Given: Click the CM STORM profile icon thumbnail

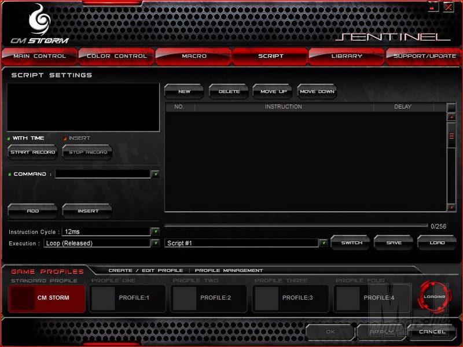Looking at the screenshot, I should click(x=22, y=298).
